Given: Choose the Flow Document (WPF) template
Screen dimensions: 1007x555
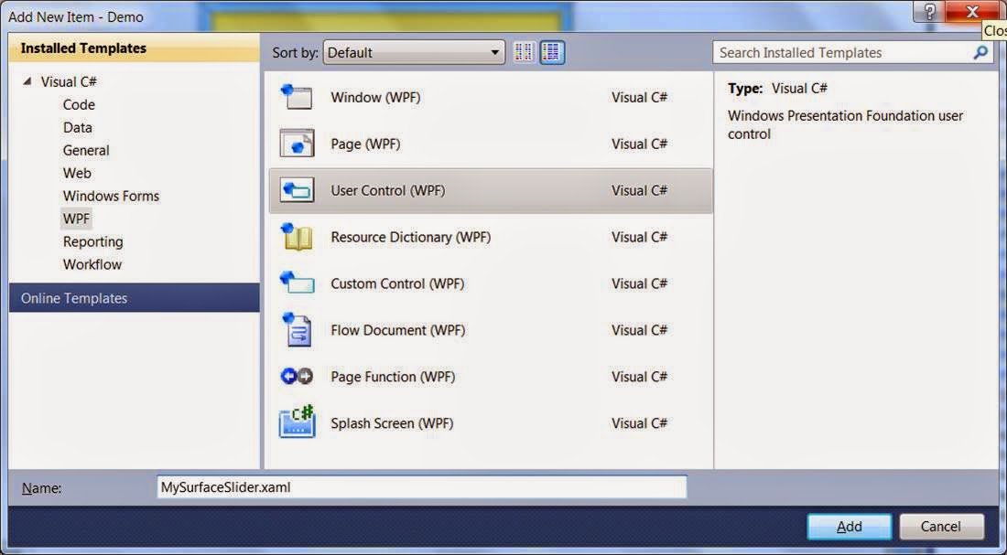Looking at the screenshot, I should pyautogui.click(x=296, y=330).
